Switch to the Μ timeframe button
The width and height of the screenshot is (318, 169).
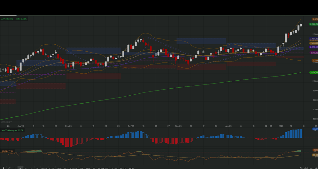point(31,168)
